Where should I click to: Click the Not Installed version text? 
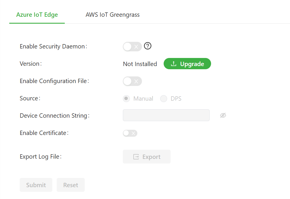140,64
